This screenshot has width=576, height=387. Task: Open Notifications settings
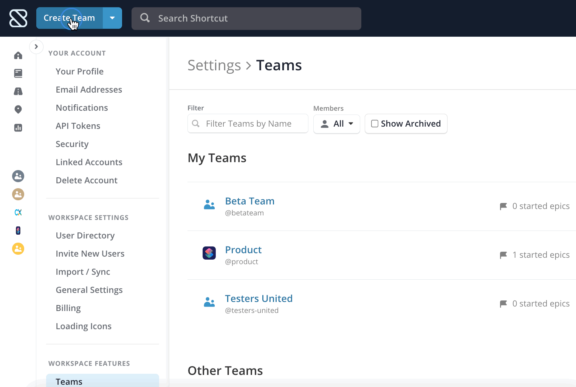tap(82, 108)
